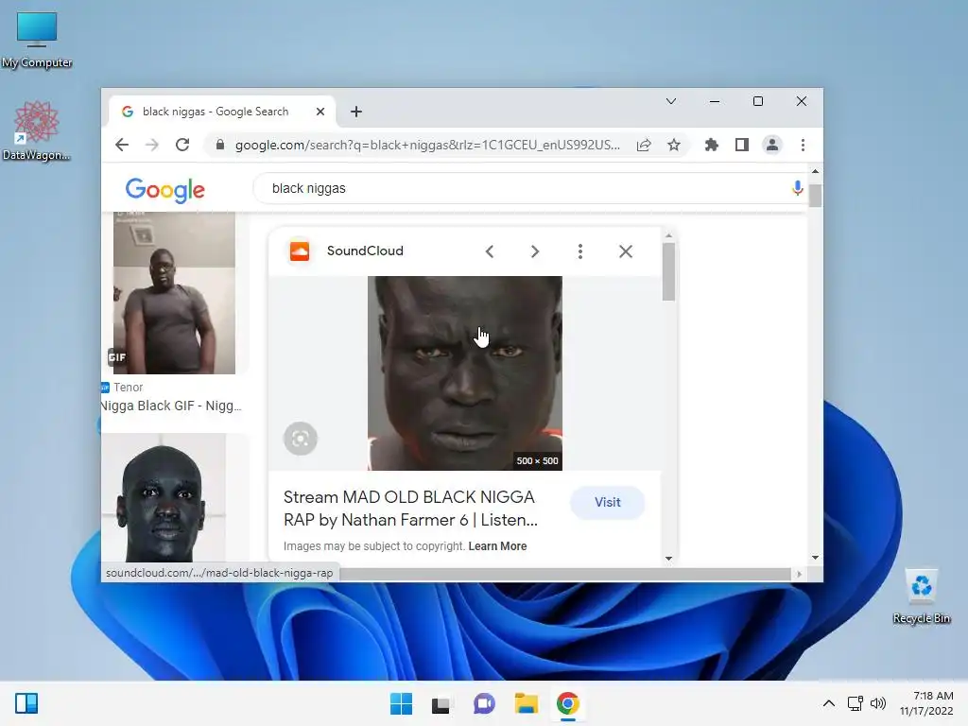The height and width of the screenshot is (726, 968).
Task: Open the DataWagon desktop shortcut
Action: (37, 130)
